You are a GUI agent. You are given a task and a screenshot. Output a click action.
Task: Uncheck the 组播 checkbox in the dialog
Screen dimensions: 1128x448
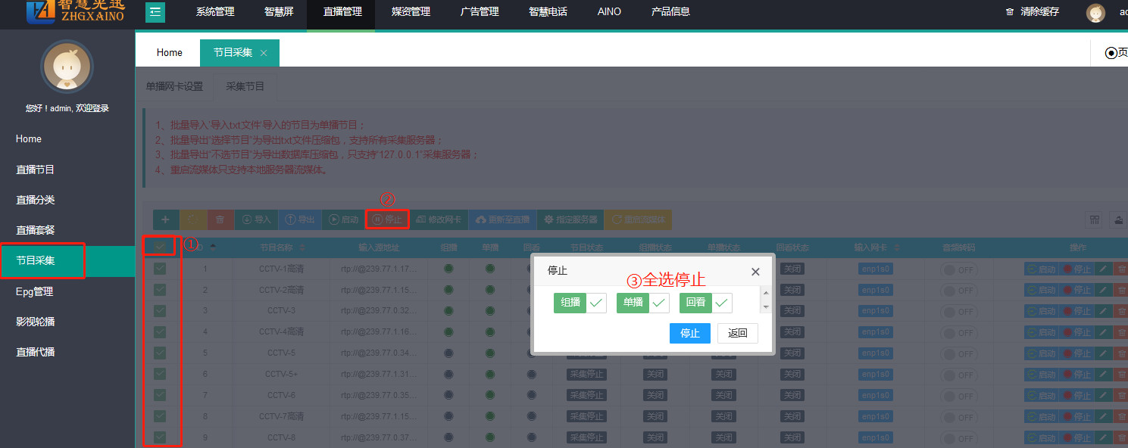click(x=597, y=303)
